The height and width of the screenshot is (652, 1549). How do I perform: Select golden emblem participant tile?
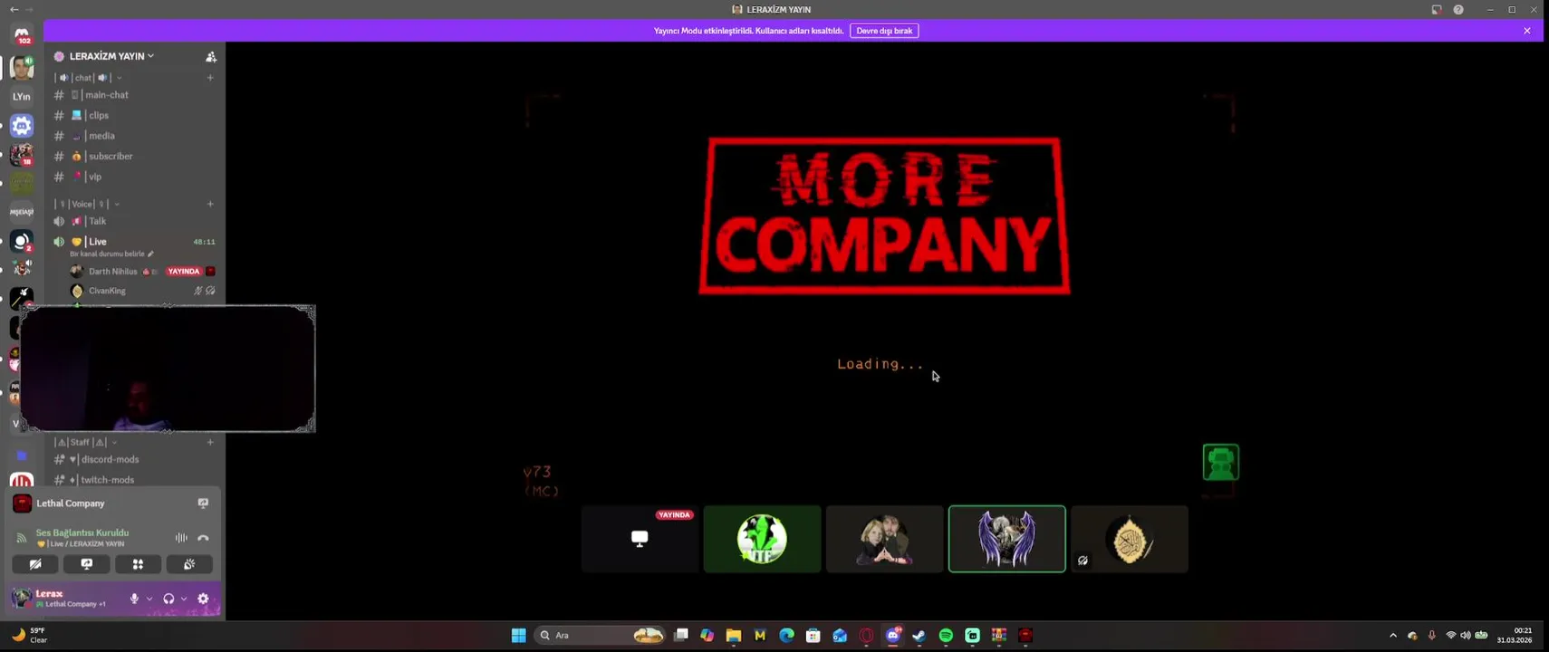click(x=1130, y=539)
